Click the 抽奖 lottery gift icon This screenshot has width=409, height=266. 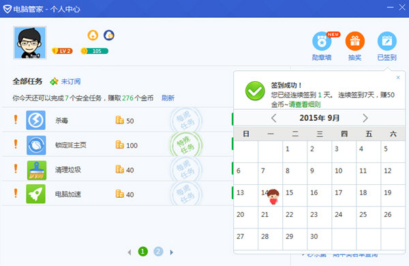(x=354, y=41)
